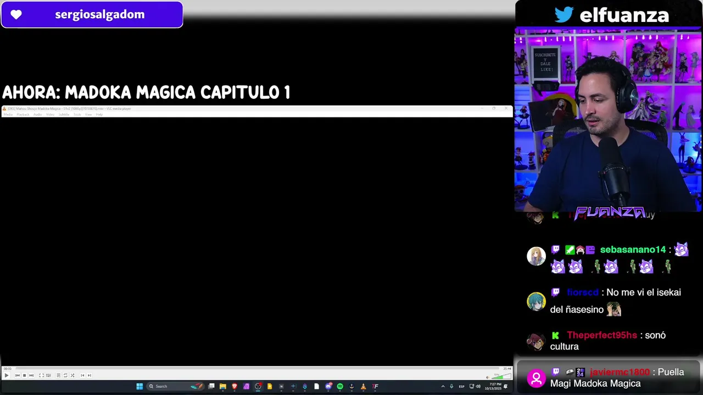Expand hidden system tray icons
The image size is (703, 395).
(x=443, y=386)
